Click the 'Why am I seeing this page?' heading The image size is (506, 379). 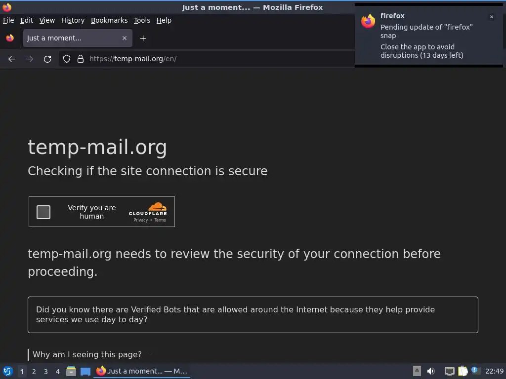(x=87, y=354)
